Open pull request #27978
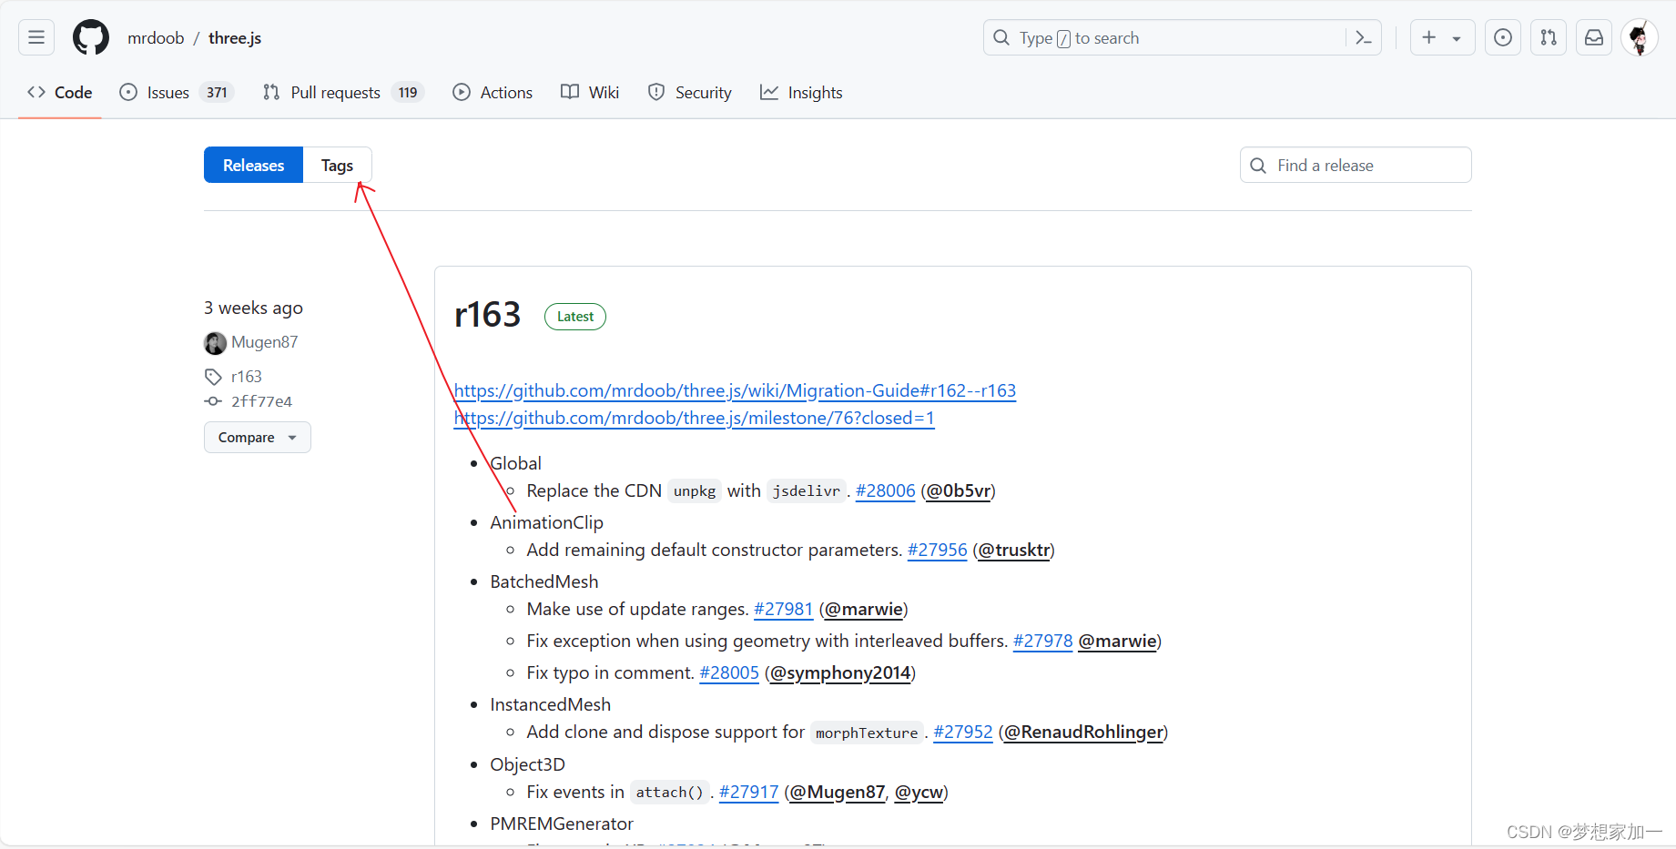This screenshot has width=1676, height=849. [1042, 641]
